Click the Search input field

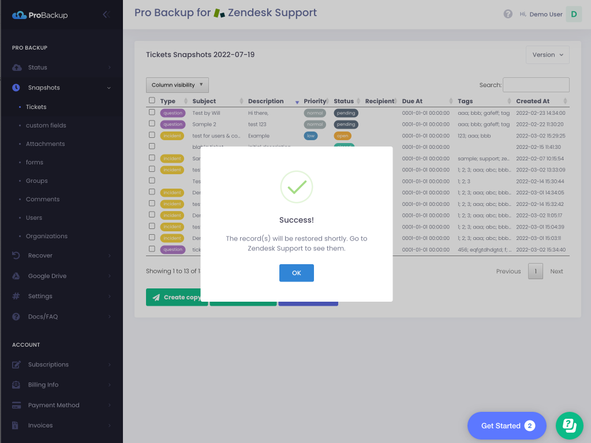pyautogui.click(x=536, y=85)
